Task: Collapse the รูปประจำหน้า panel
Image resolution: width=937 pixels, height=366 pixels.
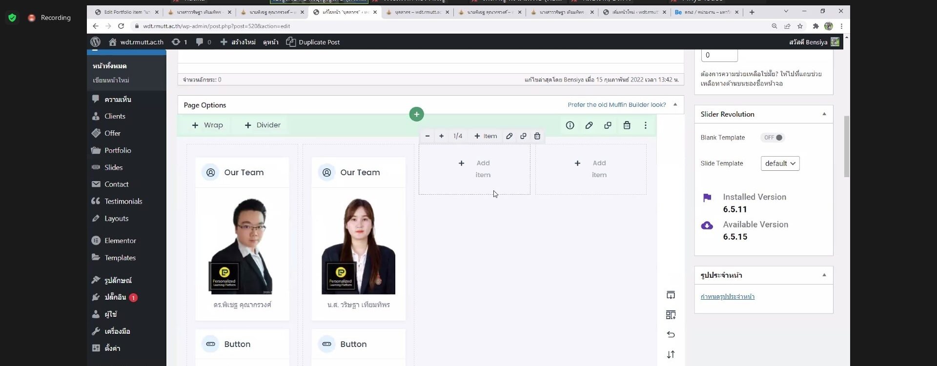Action: click(x=824, y=275)
